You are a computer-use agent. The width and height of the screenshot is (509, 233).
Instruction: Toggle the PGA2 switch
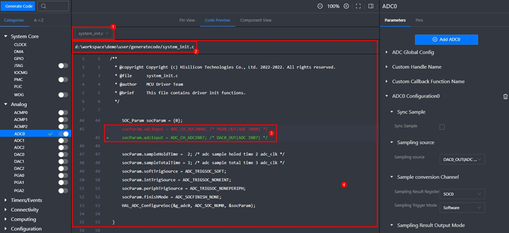point(63,190)
